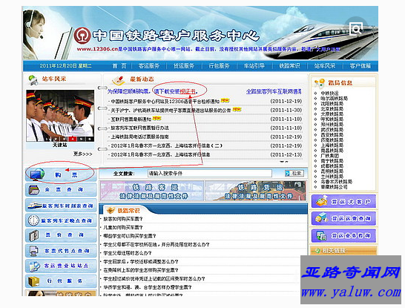This screenshot has height=308, width=405.
Task: Click 全路旅客列车互联网售票 scrolling notice
Action: pos(274,91)
